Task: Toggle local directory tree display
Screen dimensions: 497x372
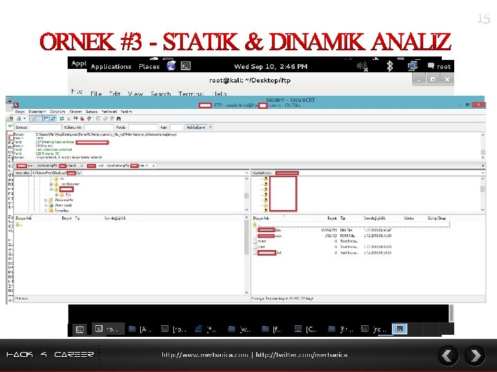Action: (x=39, y=118)
